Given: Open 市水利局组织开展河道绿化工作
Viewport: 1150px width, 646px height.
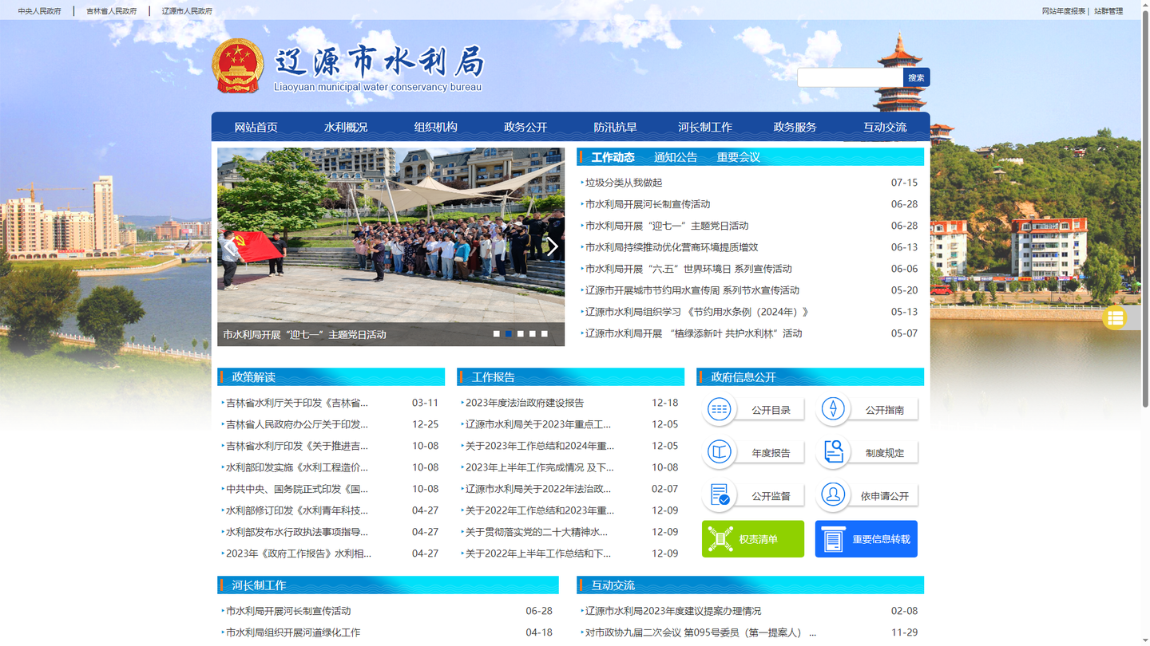Looking at the screenshot, I should [x=293, y=632].
